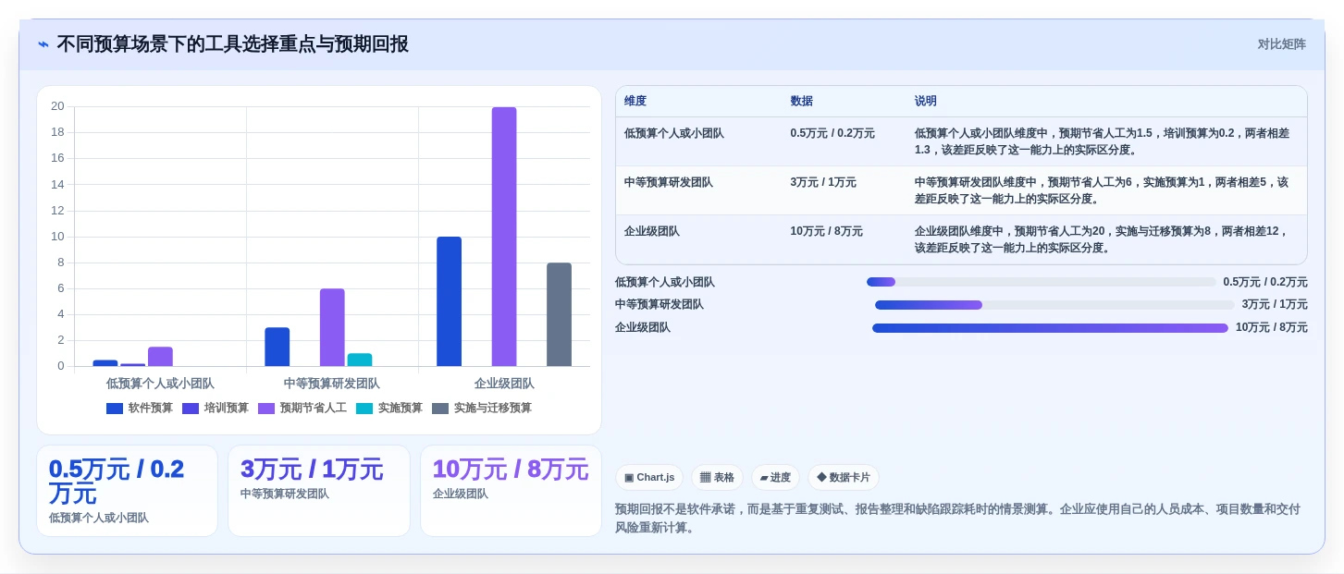Click the 低预算个人或小团队 x-axis label

(x=160, y=383)
